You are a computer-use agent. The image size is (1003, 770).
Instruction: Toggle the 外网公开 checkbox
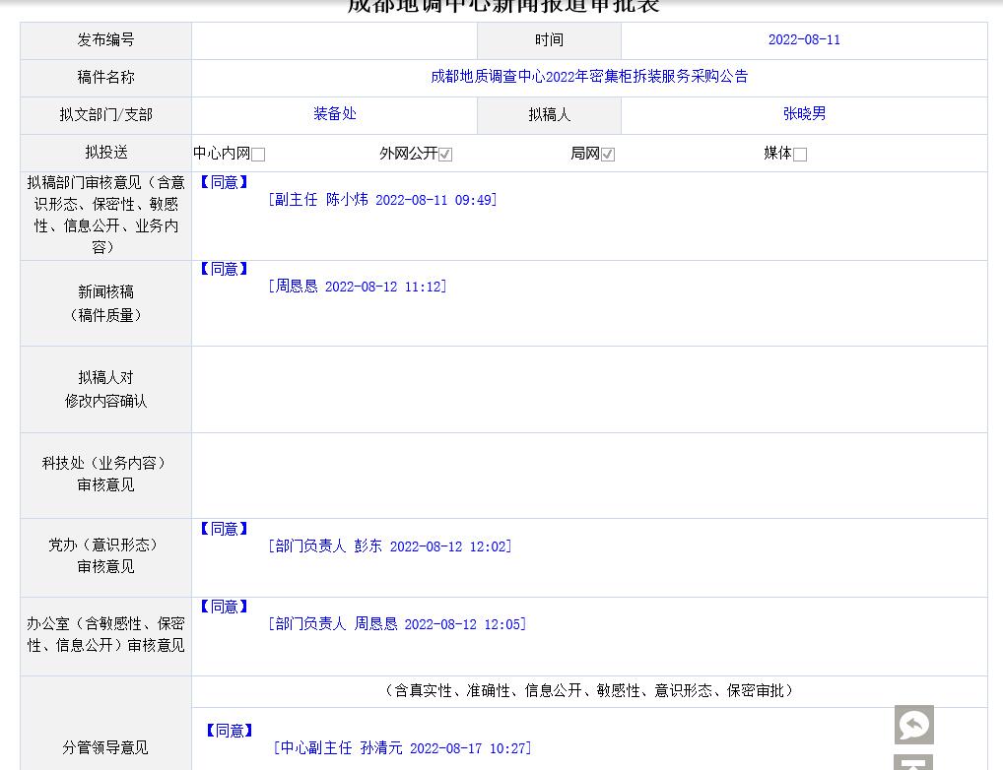tap(445, 155)
